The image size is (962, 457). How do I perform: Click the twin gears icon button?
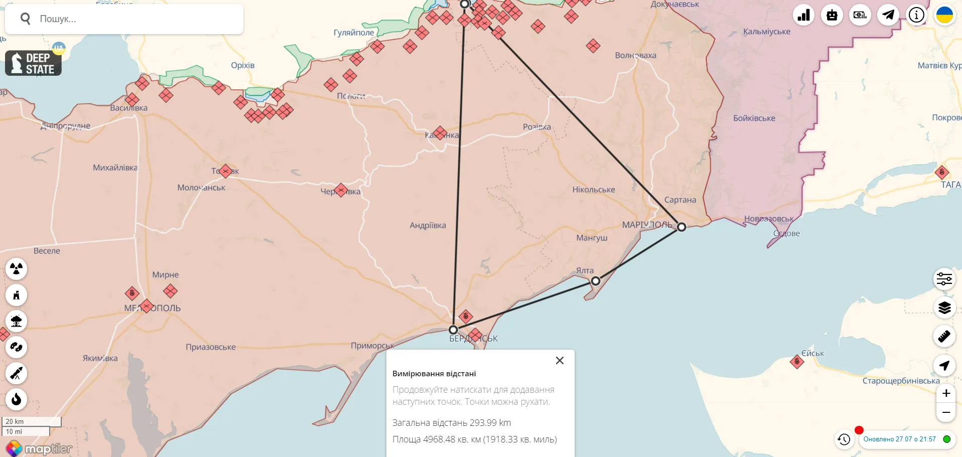16,347
